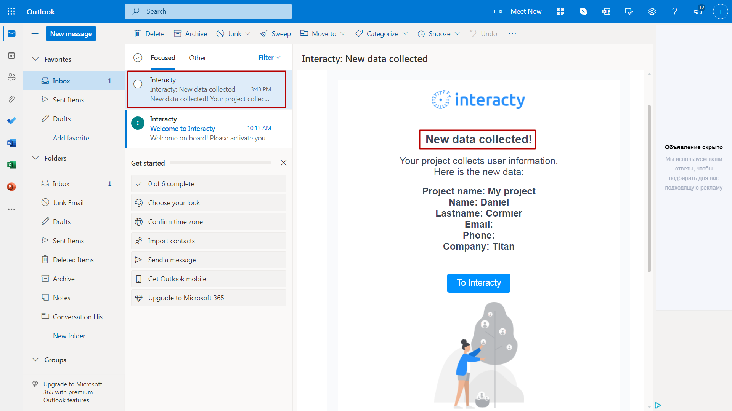Open My Day calendar-check icon
This screenshot has width=732, height=411.
tap(629, 11)
